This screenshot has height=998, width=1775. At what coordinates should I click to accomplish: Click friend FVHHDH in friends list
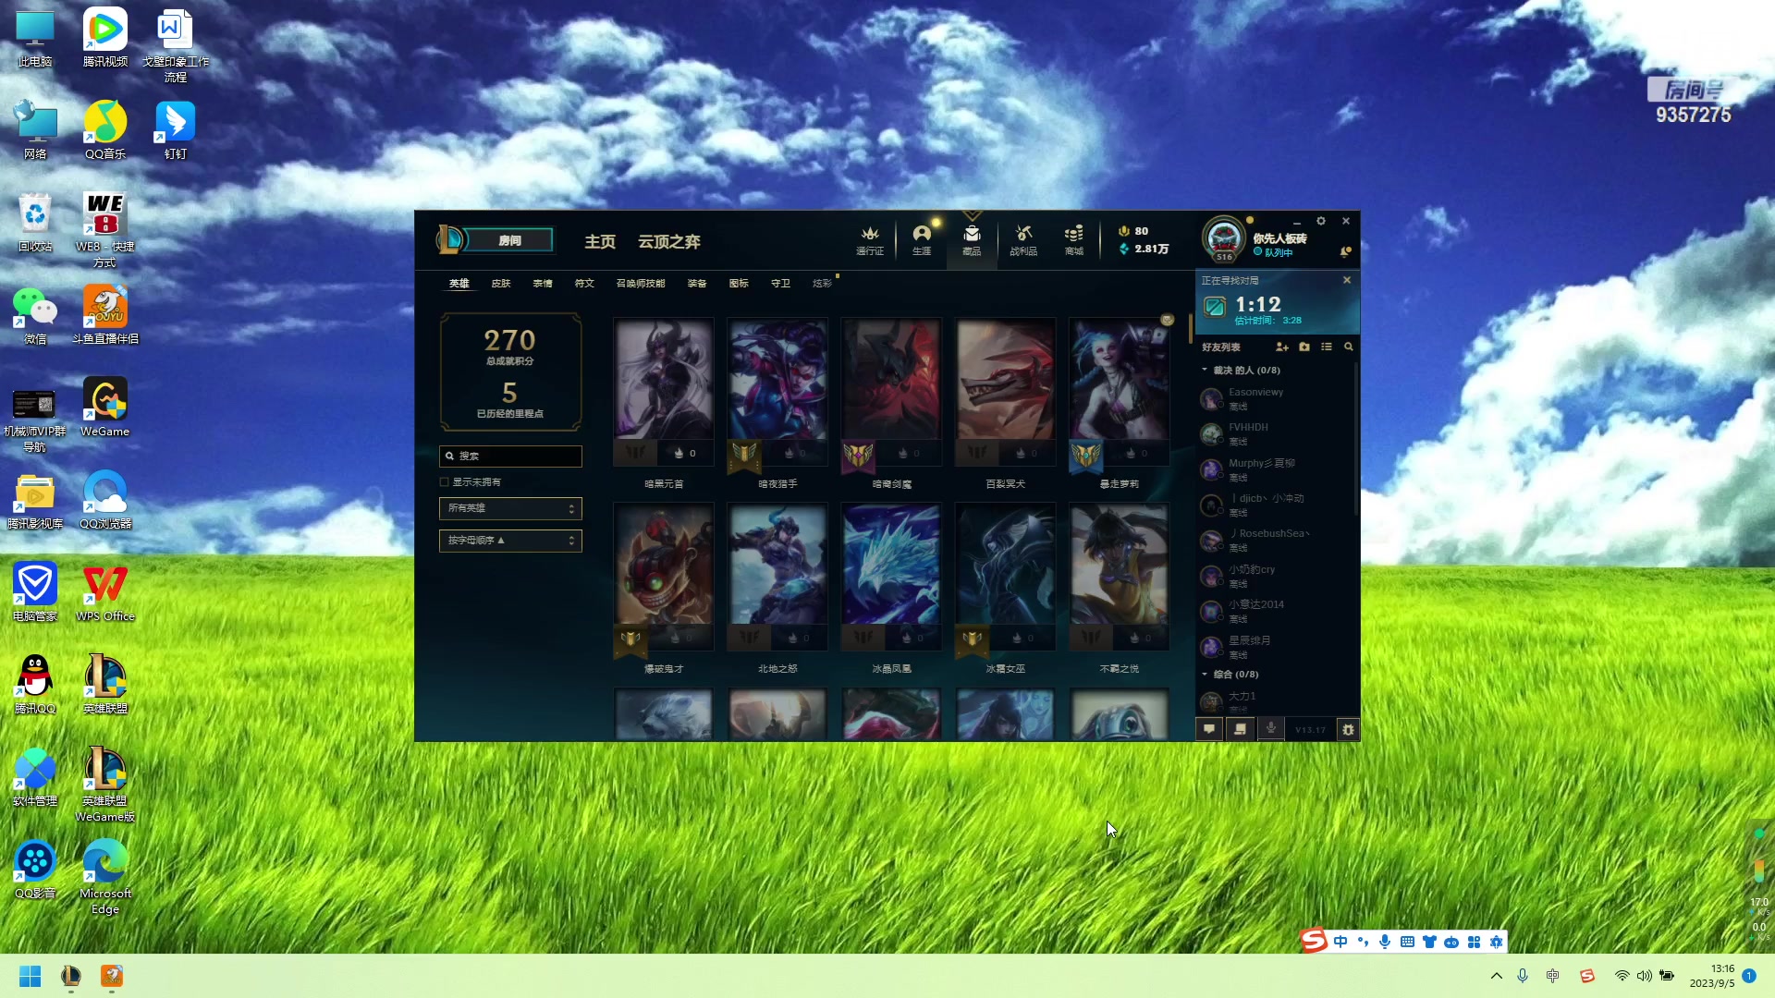(x=1274, y=433)
